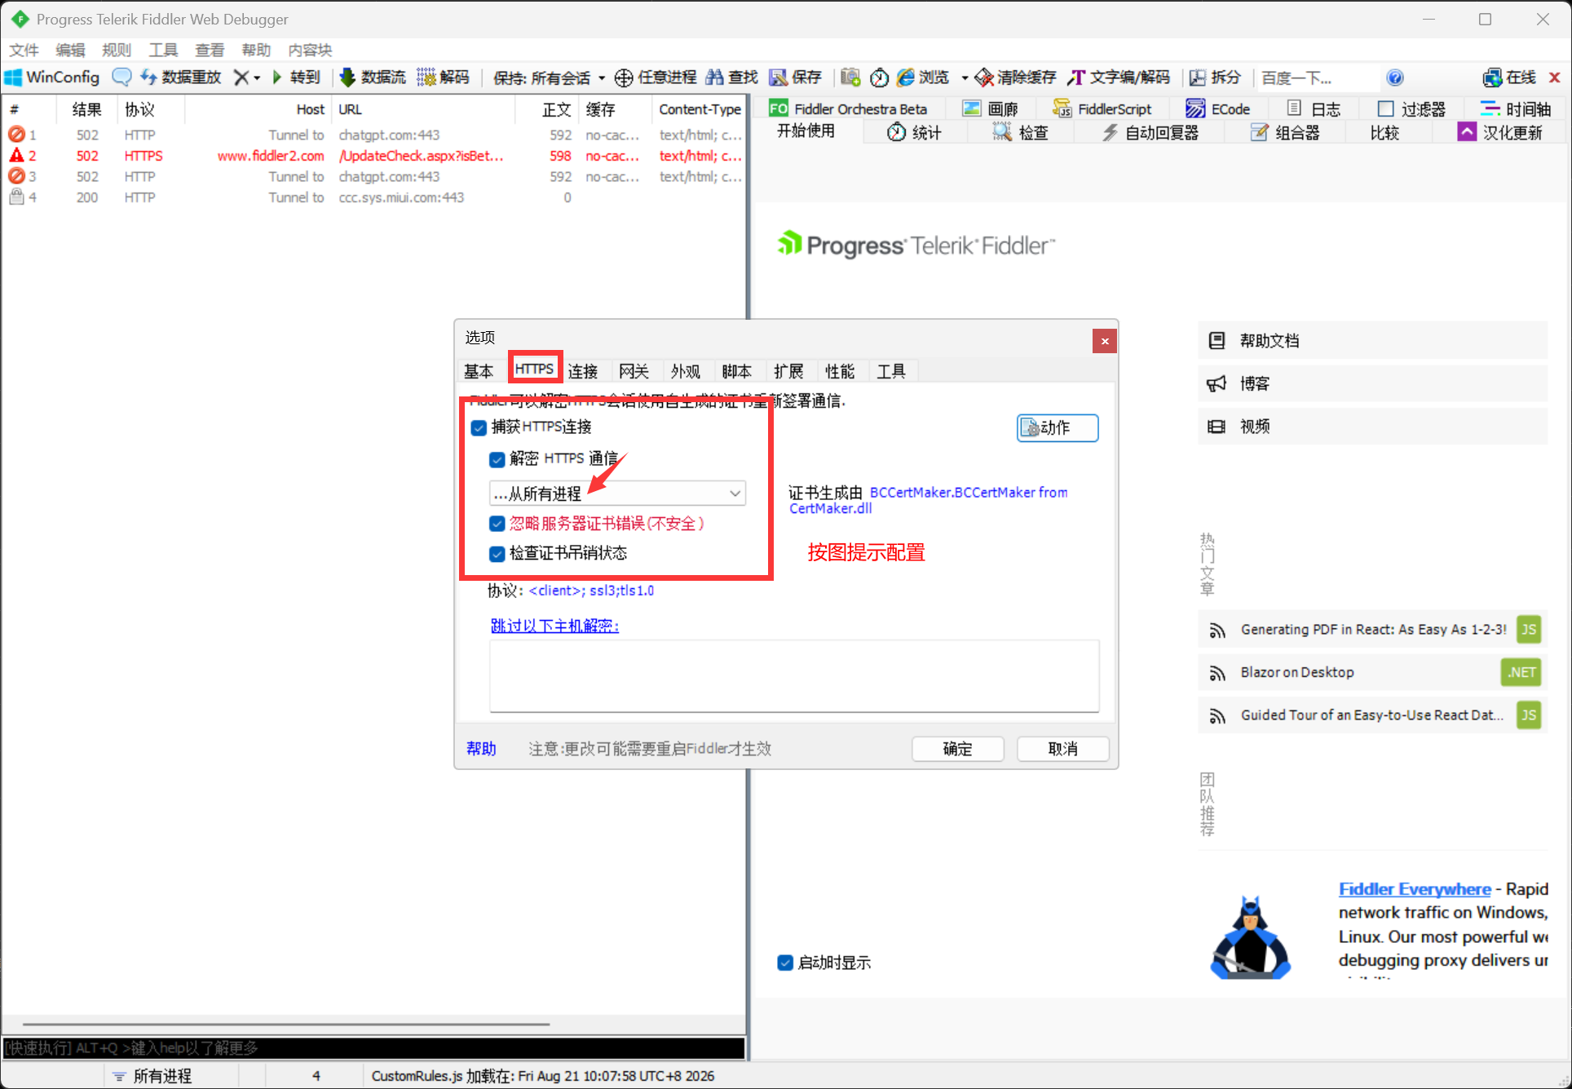Open the FiddlerScript tab
This screenshot has width=1572, height=1089.
click(1102, 108)
